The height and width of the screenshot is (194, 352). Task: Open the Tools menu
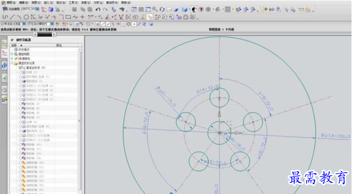(x=73, y=3)
